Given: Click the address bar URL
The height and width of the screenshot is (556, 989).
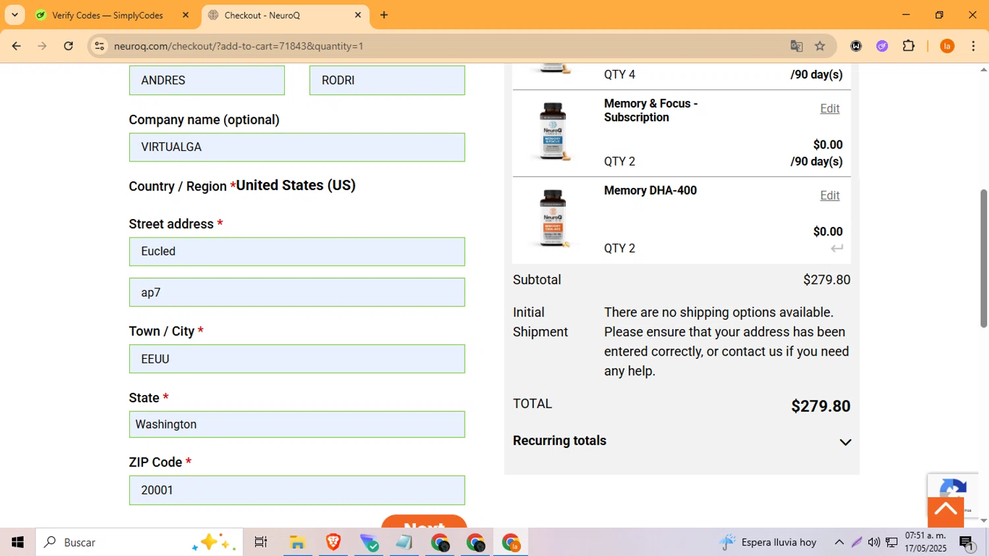Looking at the screenshot, I should point(239,46).
